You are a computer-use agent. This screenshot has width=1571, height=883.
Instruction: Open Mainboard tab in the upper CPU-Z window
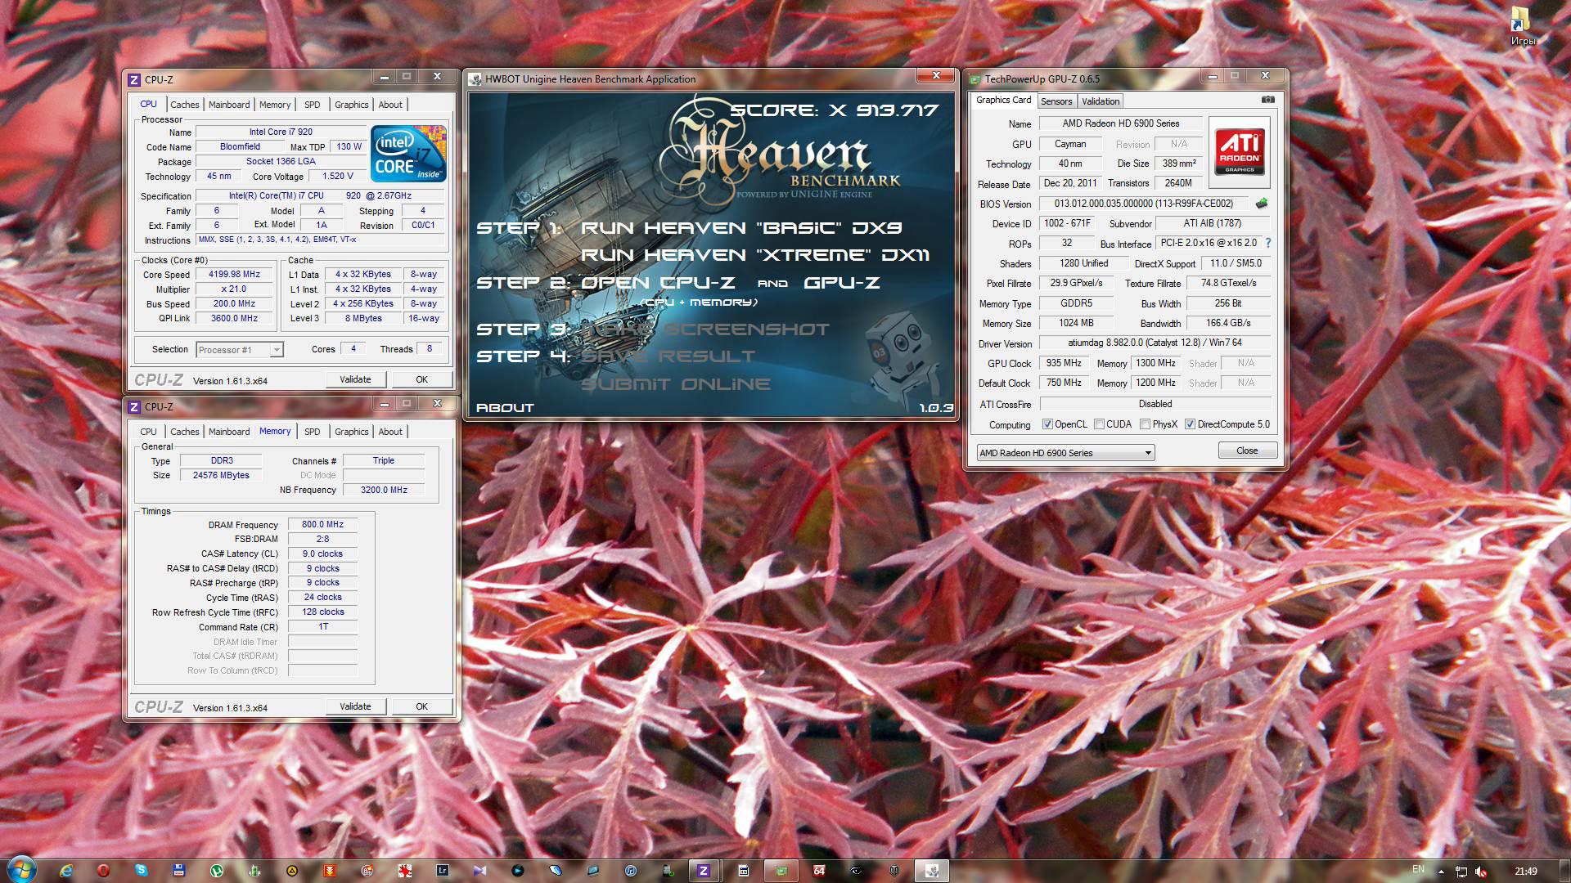click(229, 105)
